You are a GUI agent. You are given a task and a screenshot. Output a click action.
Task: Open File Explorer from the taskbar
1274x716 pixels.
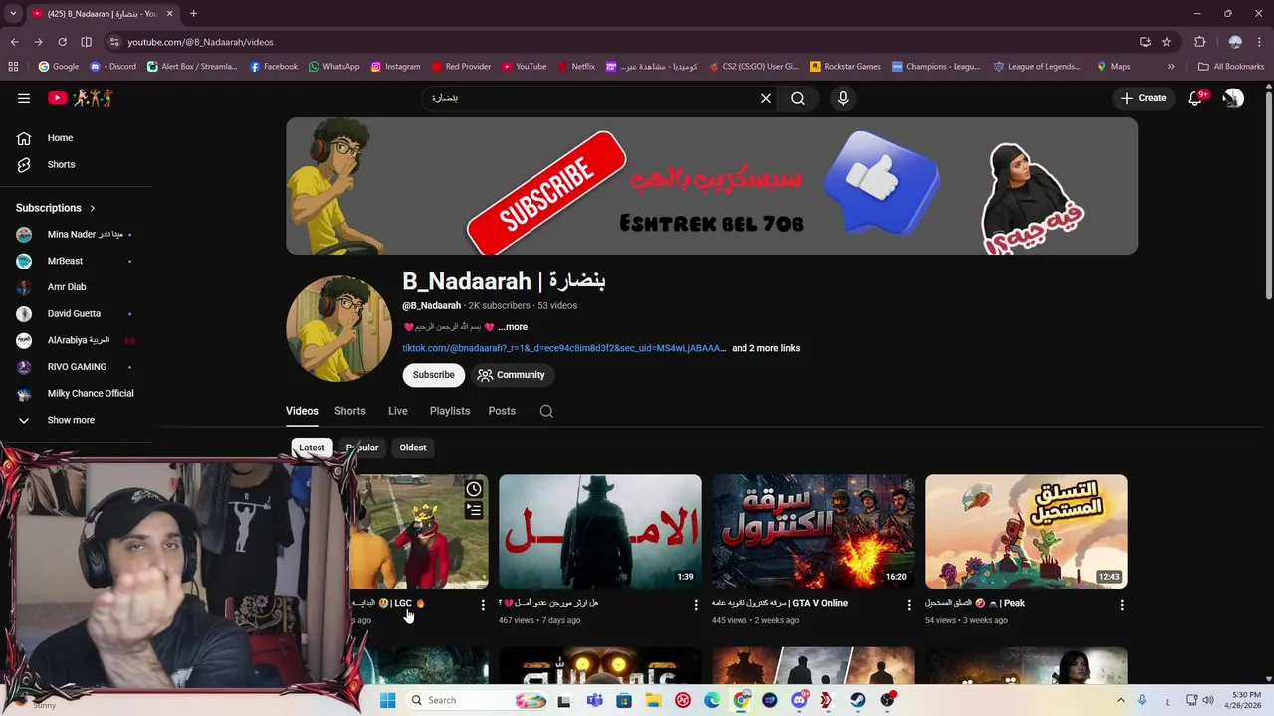pyautogui.click(x=653, y=700)
